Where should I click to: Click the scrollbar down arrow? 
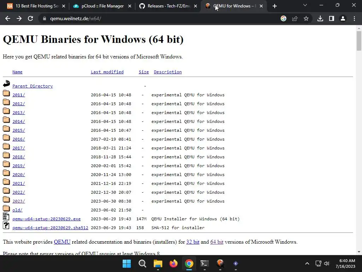point(359,252)
